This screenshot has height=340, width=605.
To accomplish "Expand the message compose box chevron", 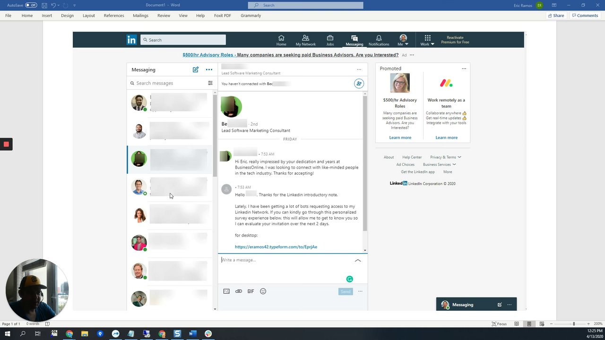I will coord(358,260).
